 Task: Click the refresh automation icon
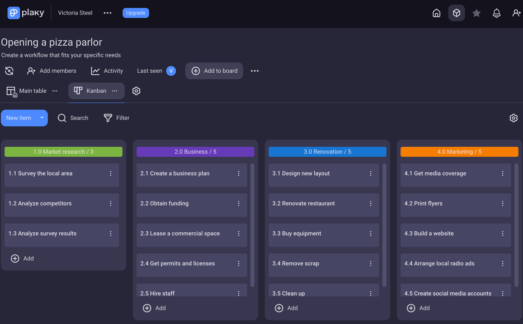(9, 71)
